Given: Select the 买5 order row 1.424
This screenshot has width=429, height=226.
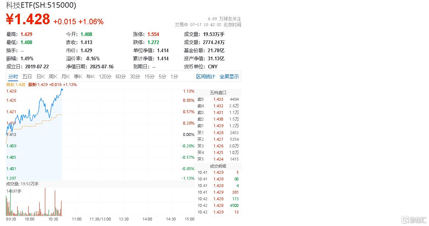Looking at the screenshot, I should (218, 159).
